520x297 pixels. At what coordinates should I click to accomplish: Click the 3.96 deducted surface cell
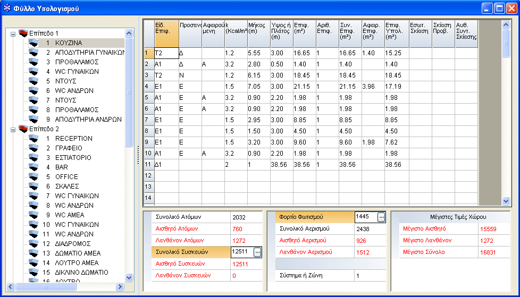pyautogui.click(x=373, y=87)
